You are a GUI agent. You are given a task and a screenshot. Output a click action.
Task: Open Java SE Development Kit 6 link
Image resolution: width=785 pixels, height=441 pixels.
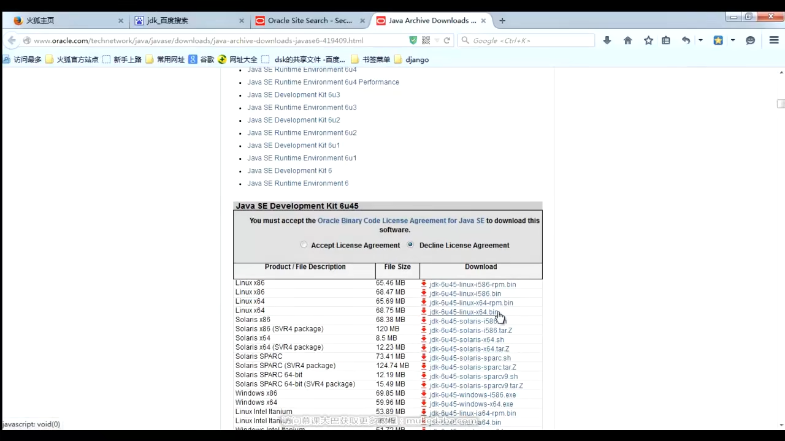(289, 171)
